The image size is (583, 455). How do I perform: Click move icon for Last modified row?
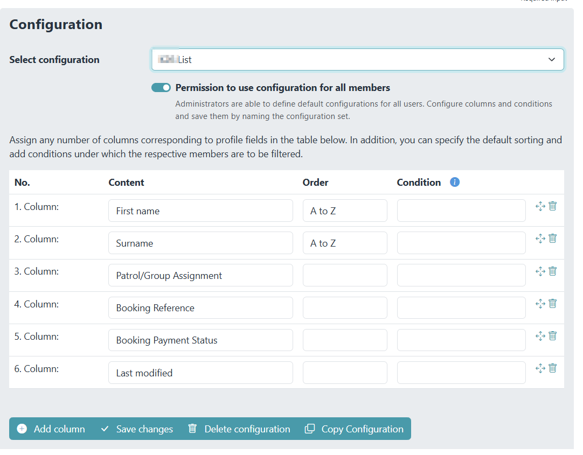tap(540, 368)
